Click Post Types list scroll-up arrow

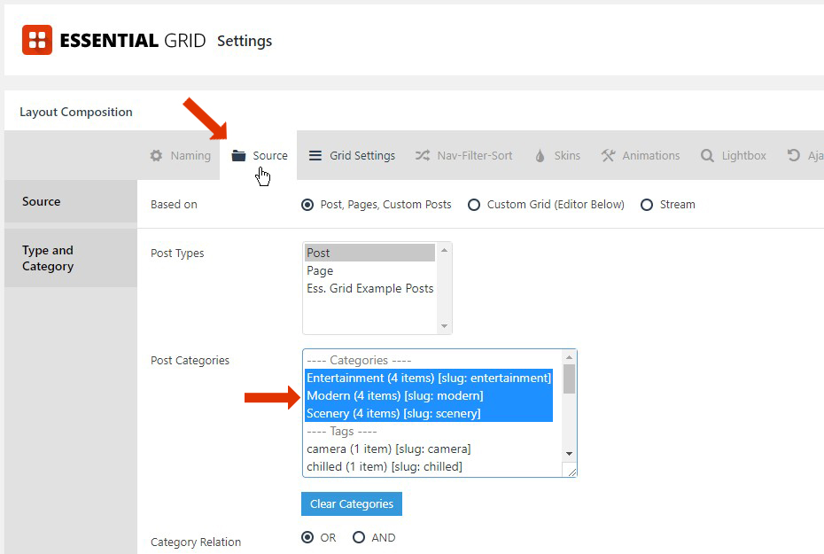tap(444, 250)
